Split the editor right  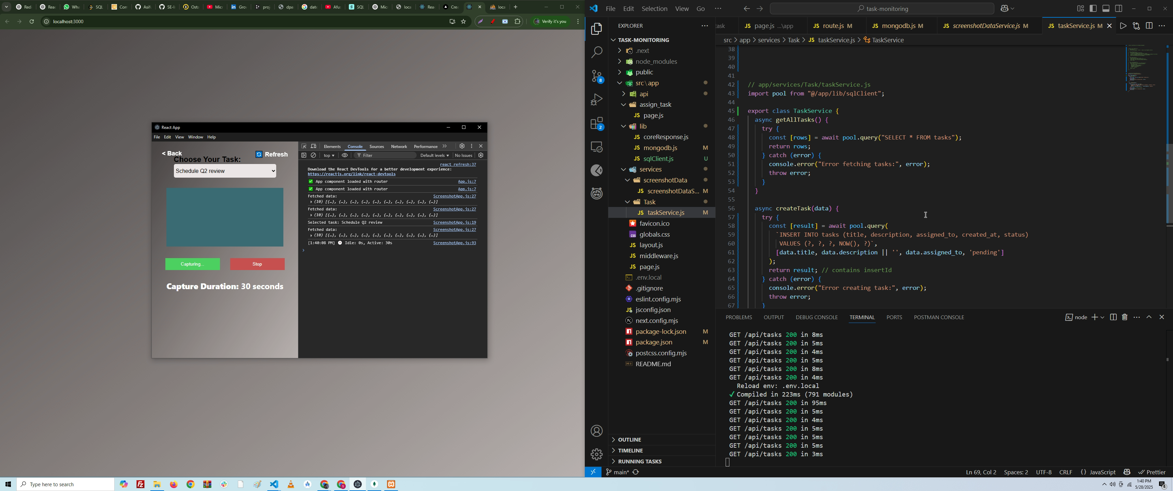click(x=1149, y=26)
